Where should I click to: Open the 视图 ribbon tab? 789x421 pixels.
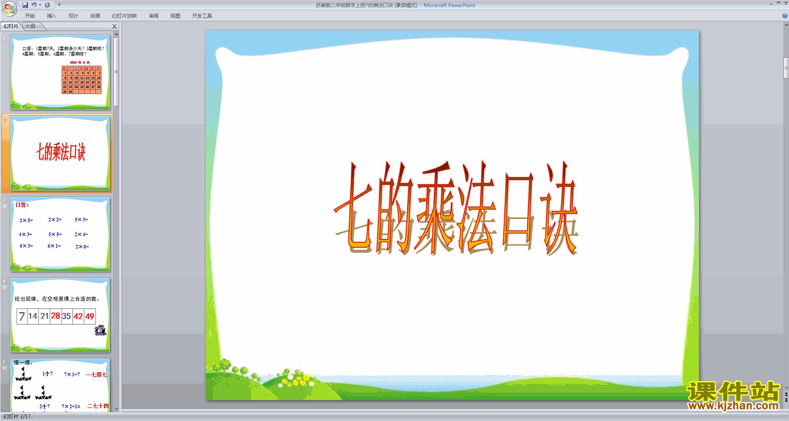[175, 16]
